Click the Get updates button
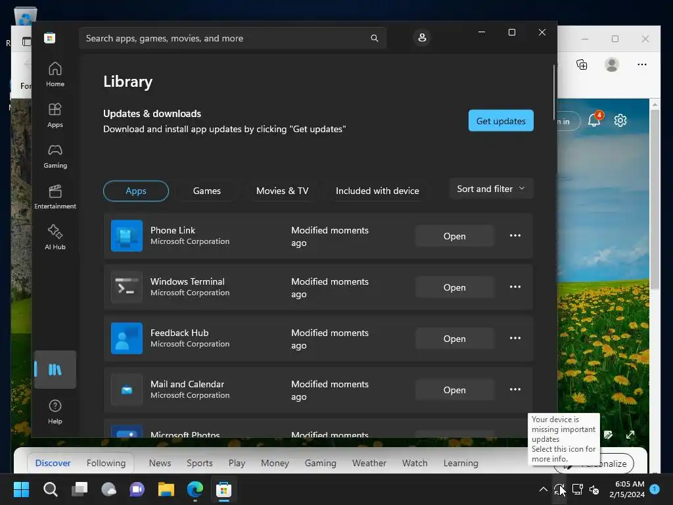The width and height of the screenshot is (673, 505). [501, 121]
